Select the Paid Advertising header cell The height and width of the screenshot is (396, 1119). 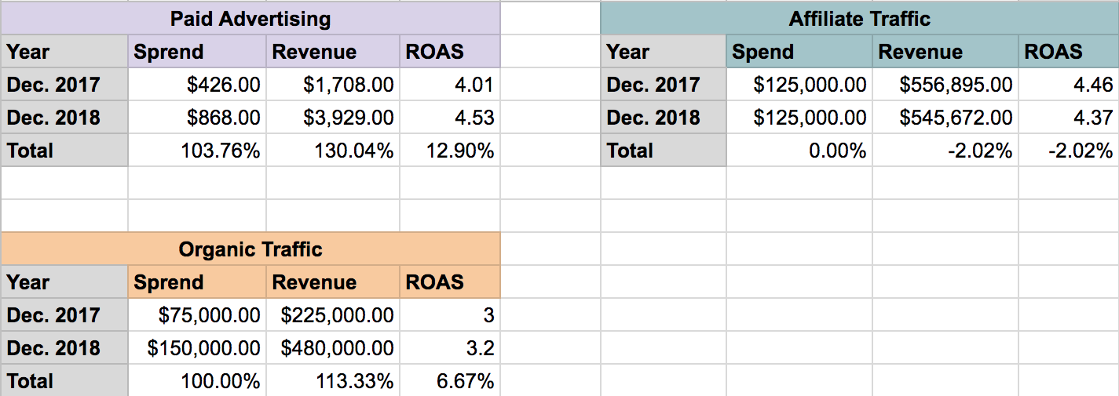point(250,19)
